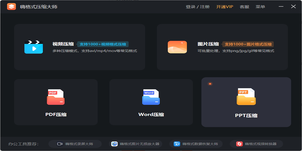Select the 视频压缩 title text

click(63, 44)
